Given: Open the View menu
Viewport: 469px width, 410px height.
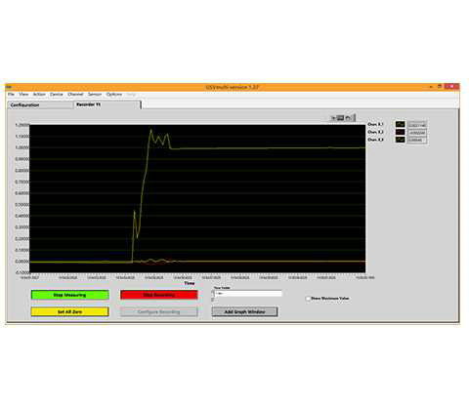Looking at the screenshot, I should point(23,94).
